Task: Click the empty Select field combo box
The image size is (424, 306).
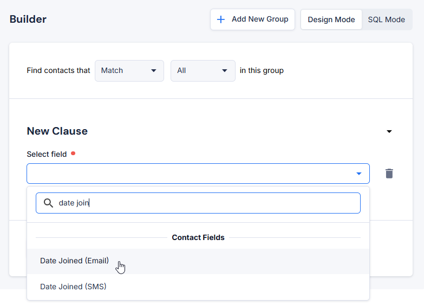Action: tap(190, 174)
